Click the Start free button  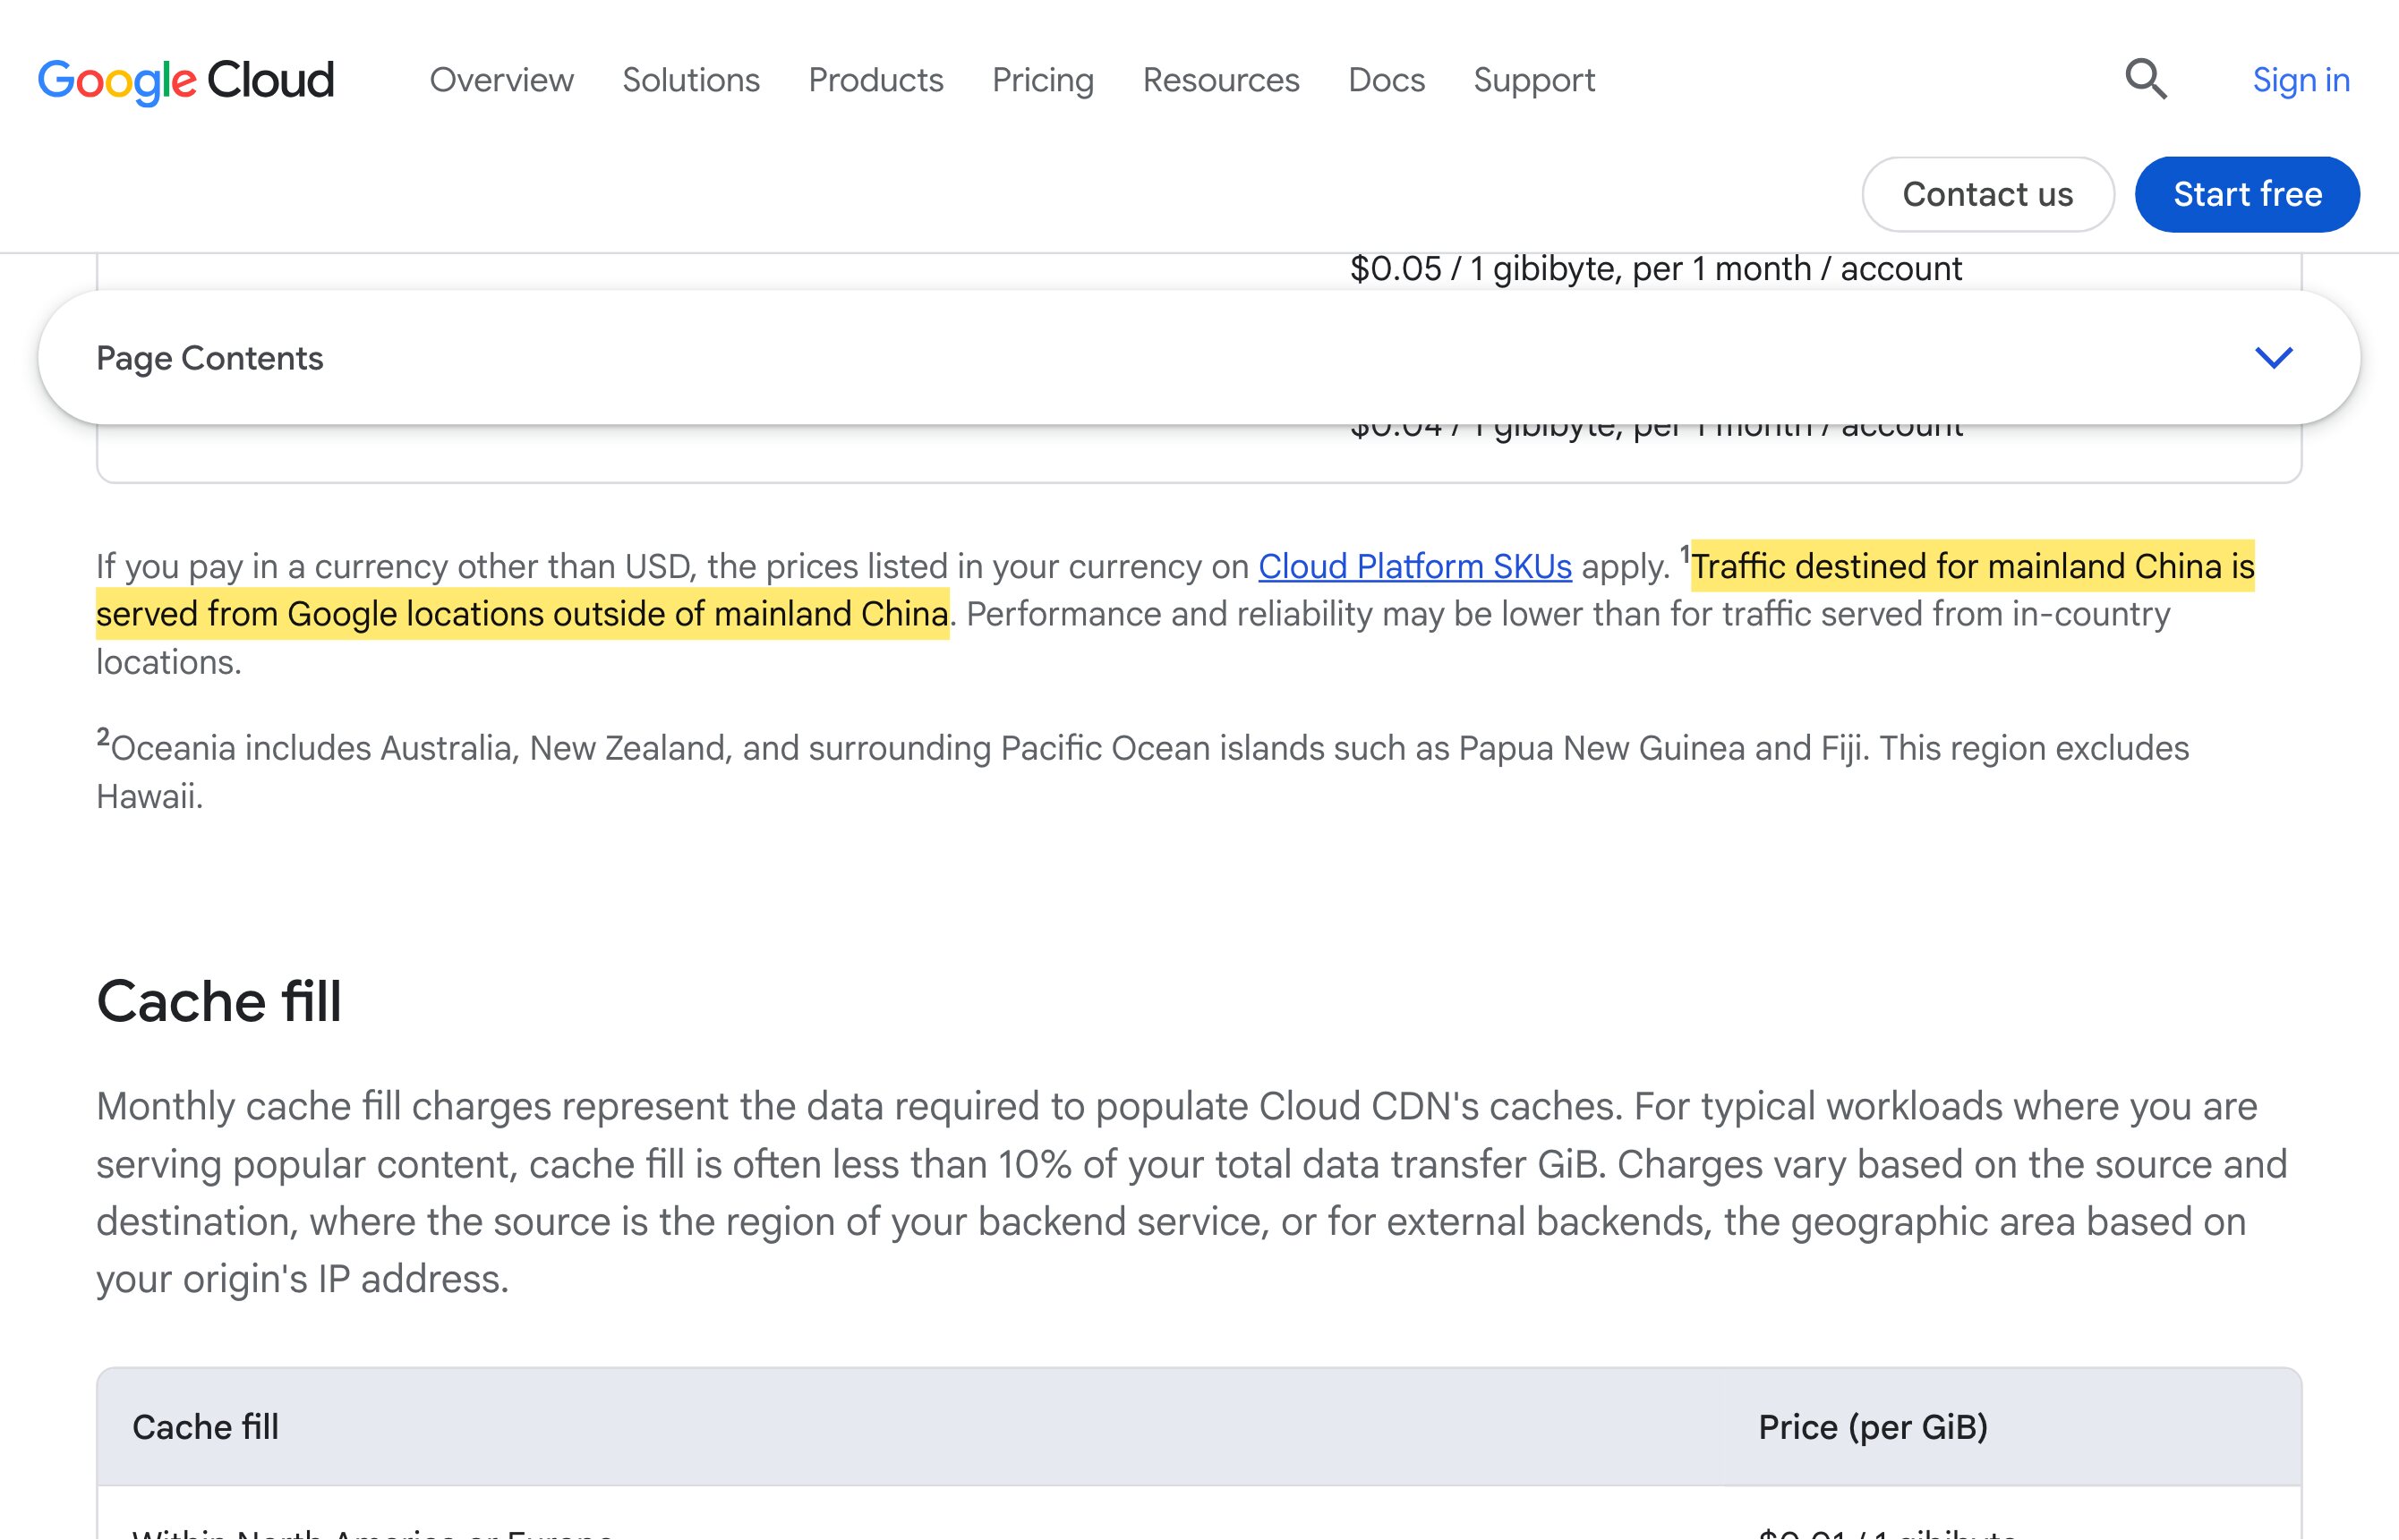[x=2247, y=194]
